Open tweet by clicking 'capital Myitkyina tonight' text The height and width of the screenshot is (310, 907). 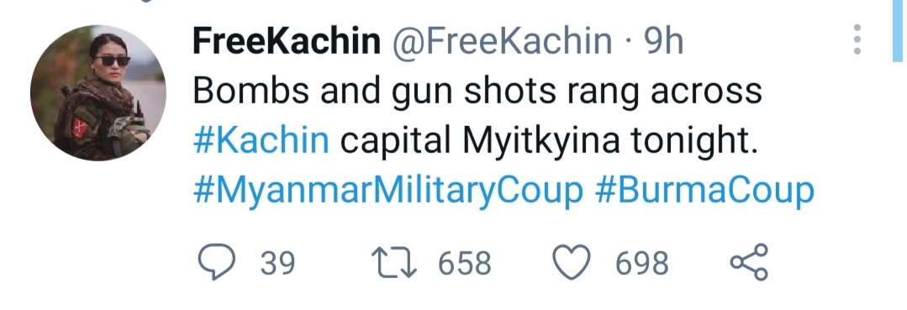[548, 142]
